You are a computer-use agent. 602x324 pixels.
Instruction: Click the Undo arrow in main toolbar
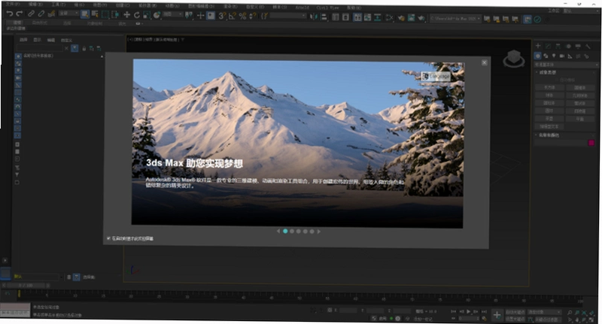tap(10, 14)
